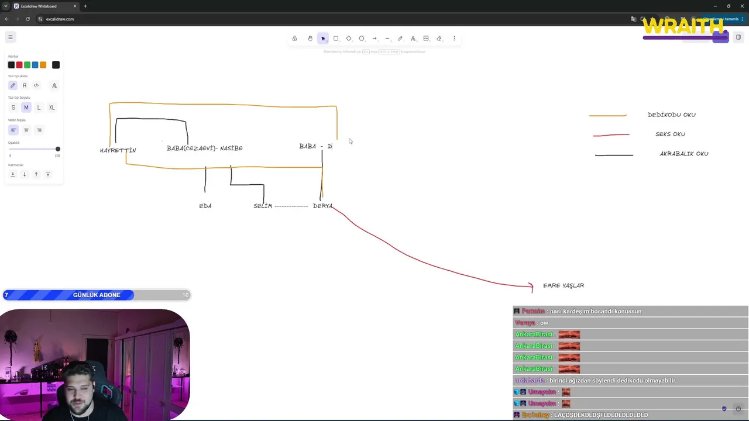
Task: Click the opacity slider handle
Action: click(57, 149)
